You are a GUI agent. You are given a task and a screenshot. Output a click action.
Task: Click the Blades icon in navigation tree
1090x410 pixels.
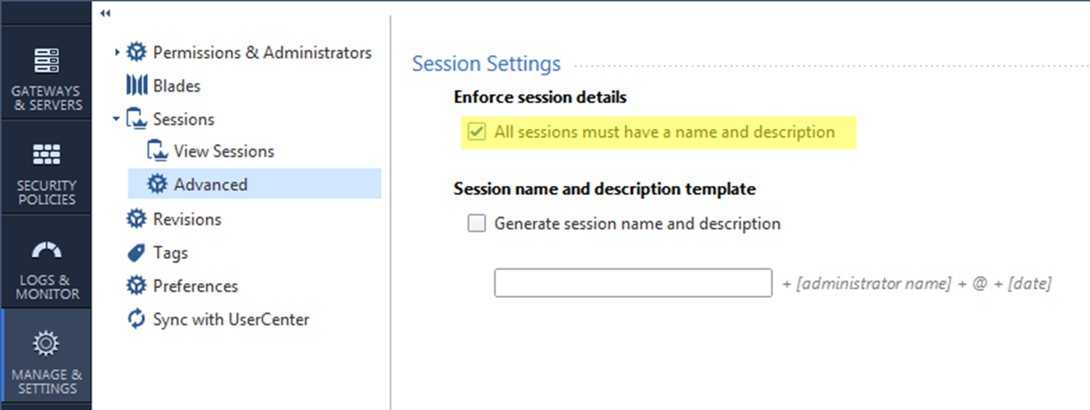click(x=136, y=86)
